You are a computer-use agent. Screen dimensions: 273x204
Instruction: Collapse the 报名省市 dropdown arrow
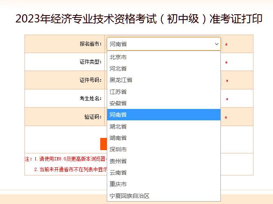pos(217,44)
